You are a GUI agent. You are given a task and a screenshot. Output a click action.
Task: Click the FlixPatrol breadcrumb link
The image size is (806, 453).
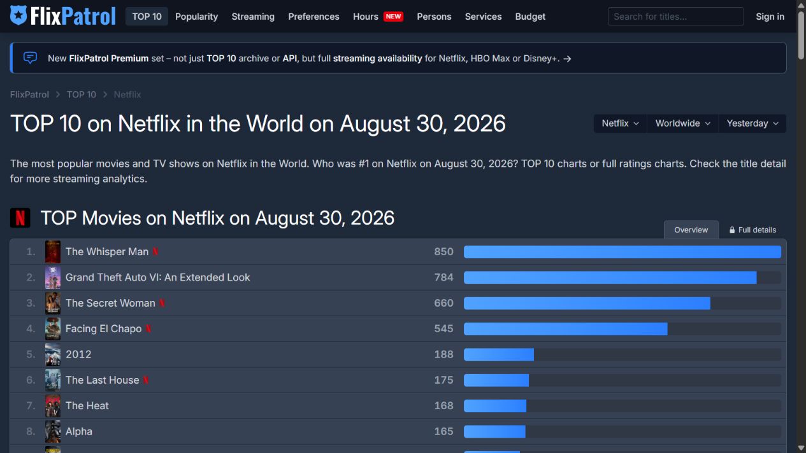click(29, 94)
